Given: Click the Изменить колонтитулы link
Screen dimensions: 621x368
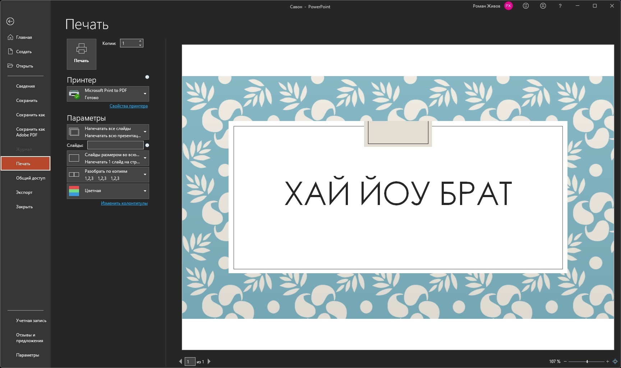Looking at the screenshot, I should point(124,203).
